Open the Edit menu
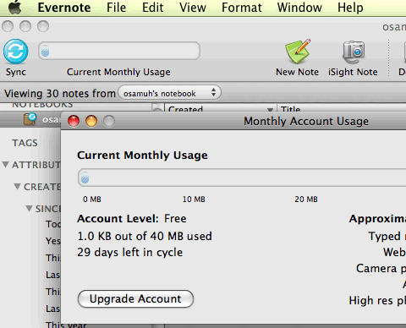This screenshot has width=406, height=328. [x=152, y=8]
